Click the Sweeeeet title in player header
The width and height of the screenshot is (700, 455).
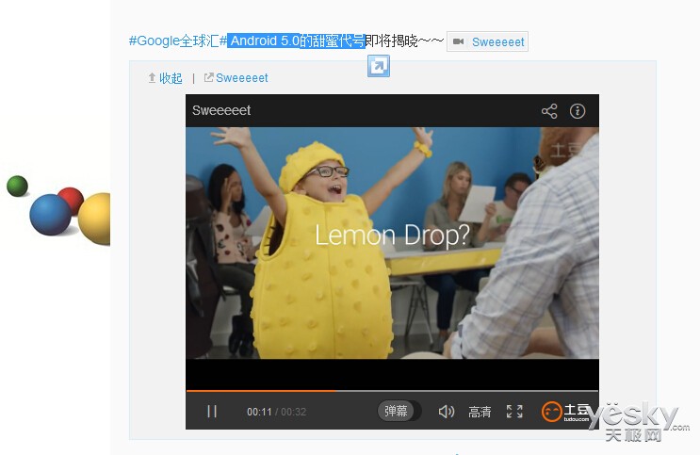tap(221, 110)
